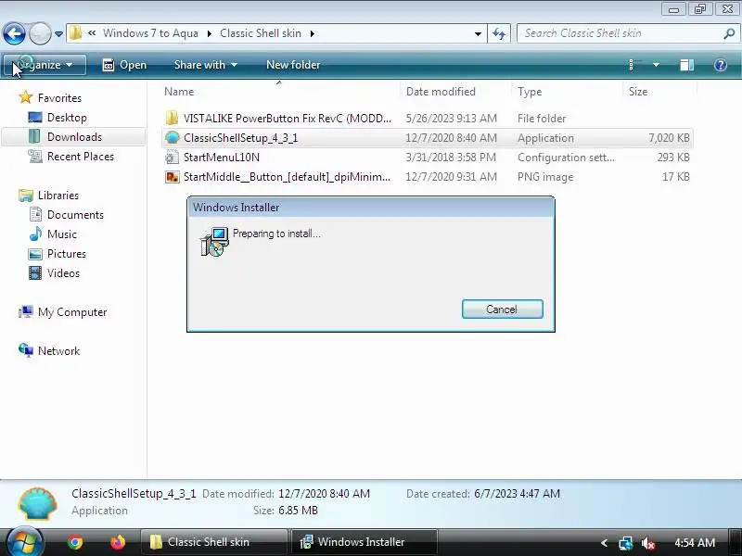742x556 pixels.
Task: Open the Share with menu
Action: point(205,65)
